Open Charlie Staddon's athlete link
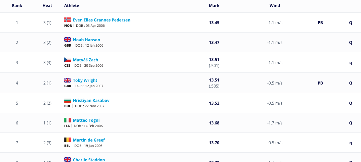The image size is (361, 162). pos(89,160)
